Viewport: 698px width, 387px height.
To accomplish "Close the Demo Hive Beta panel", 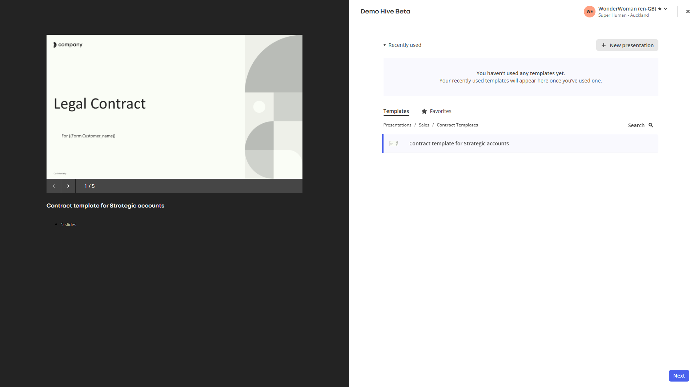I will (x=688, y=12).
